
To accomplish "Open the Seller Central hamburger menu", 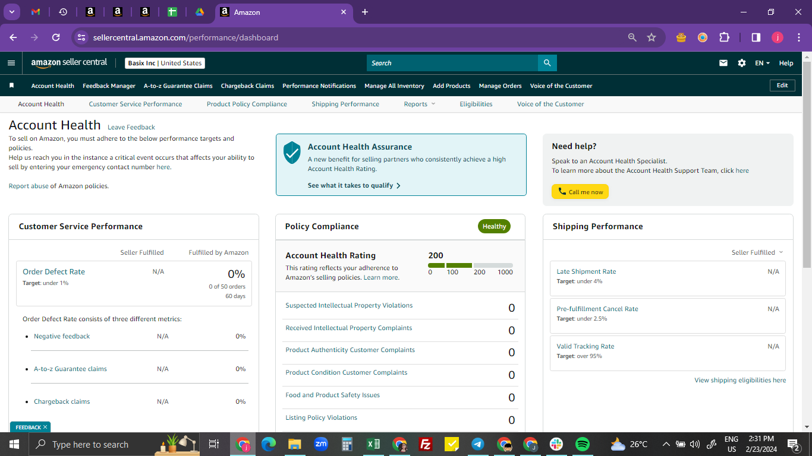I will [x=11, y=63].
